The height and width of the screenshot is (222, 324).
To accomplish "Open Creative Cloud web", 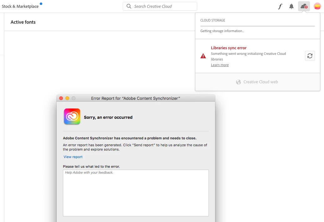I will (257, 82).
